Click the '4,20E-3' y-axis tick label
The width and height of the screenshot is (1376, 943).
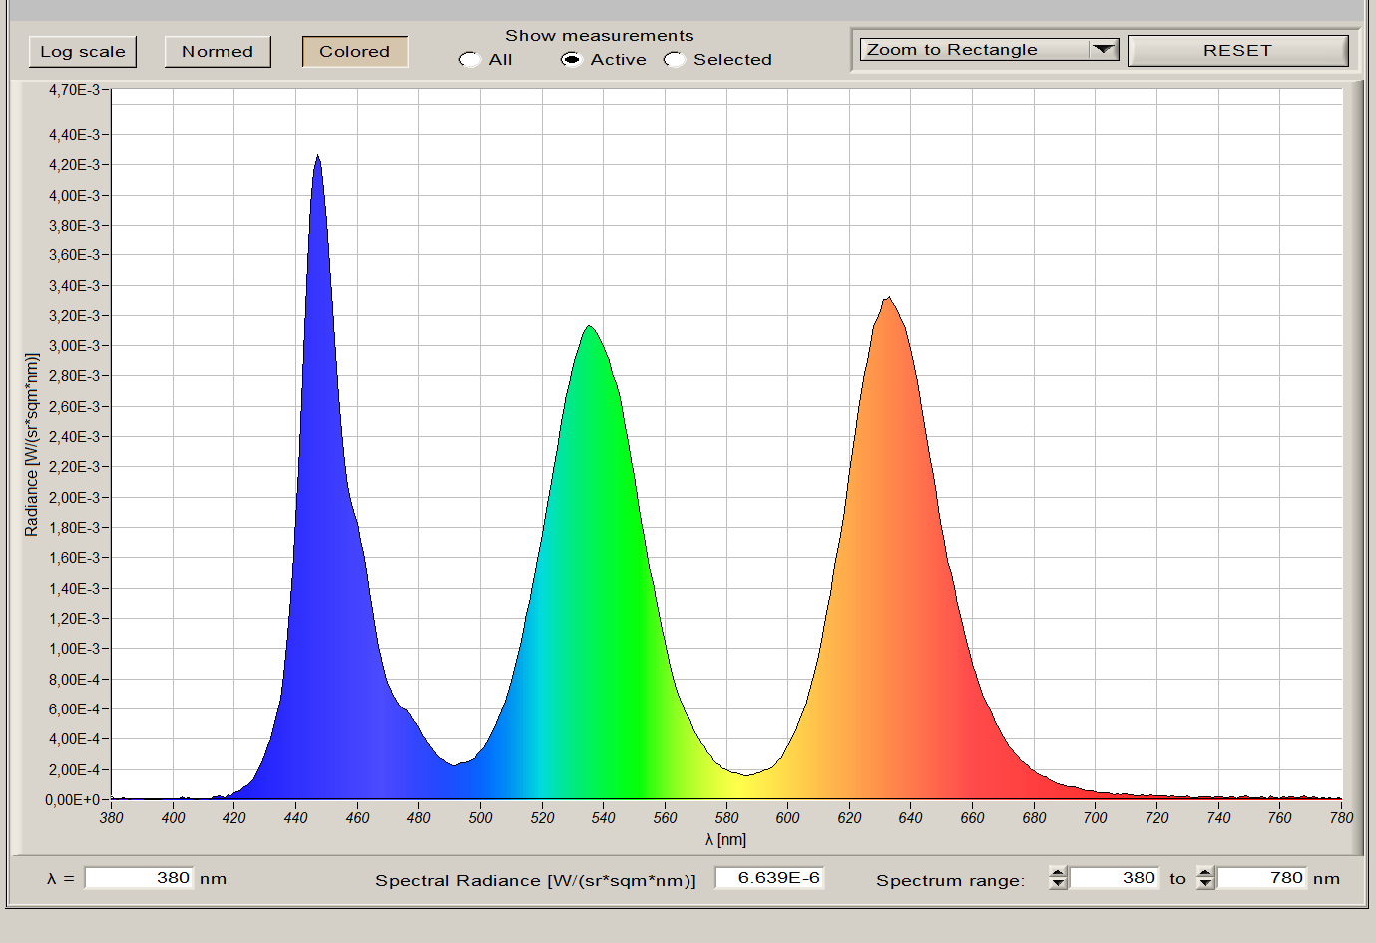(x=75, y=165)
